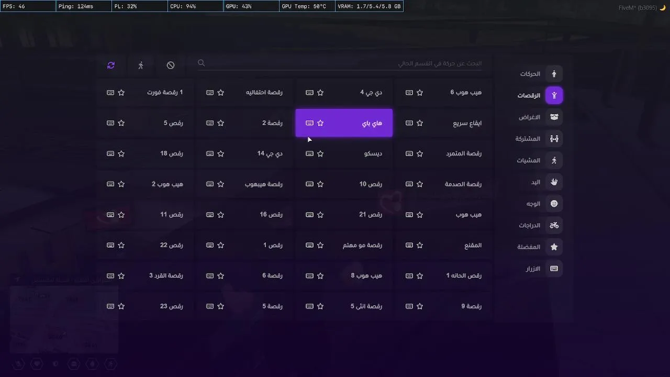Image resolution: width=670 pixels, height=377 pixels.
Task: Click keybind icon for رقصة المتمرد
Action: (x=409, y=154)
